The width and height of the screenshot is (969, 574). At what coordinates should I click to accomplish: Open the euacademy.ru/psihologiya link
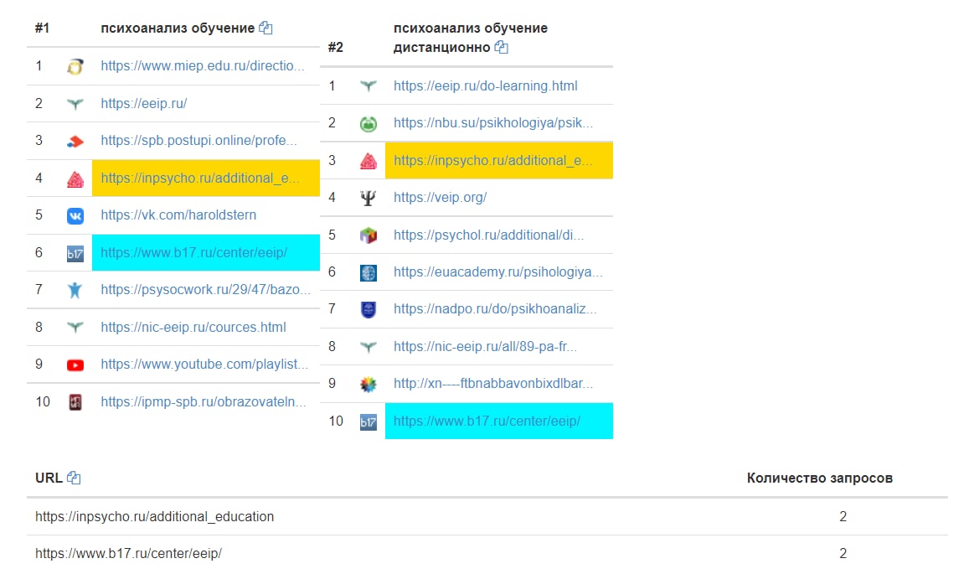point(497,272)
